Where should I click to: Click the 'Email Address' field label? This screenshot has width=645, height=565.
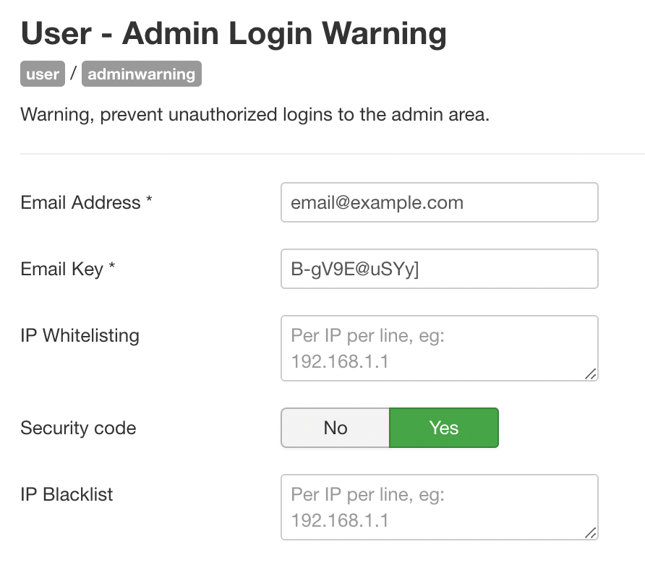click(x=81, y=202)
